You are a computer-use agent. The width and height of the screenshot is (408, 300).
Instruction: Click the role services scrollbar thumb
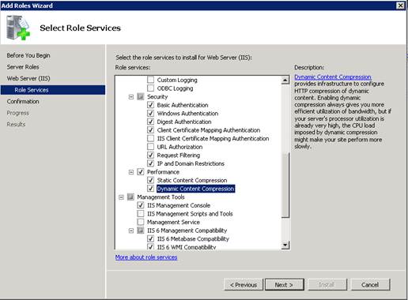click(285, 185)
